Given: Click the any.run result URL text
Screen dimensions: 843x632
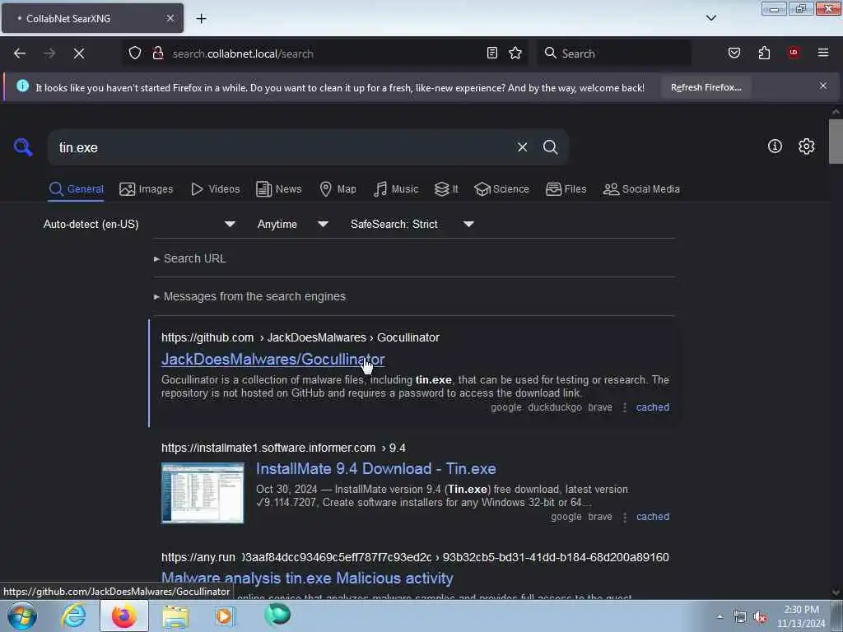Looking at the screenshot, I should pyautogui.click(x=415, y=557).
